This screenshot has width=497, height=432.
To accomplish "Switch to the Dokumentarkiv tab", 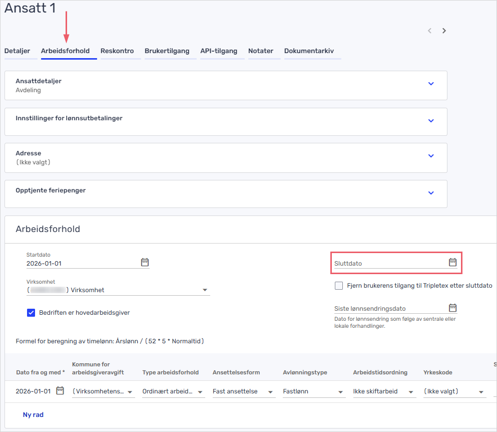I will (309, 51).
